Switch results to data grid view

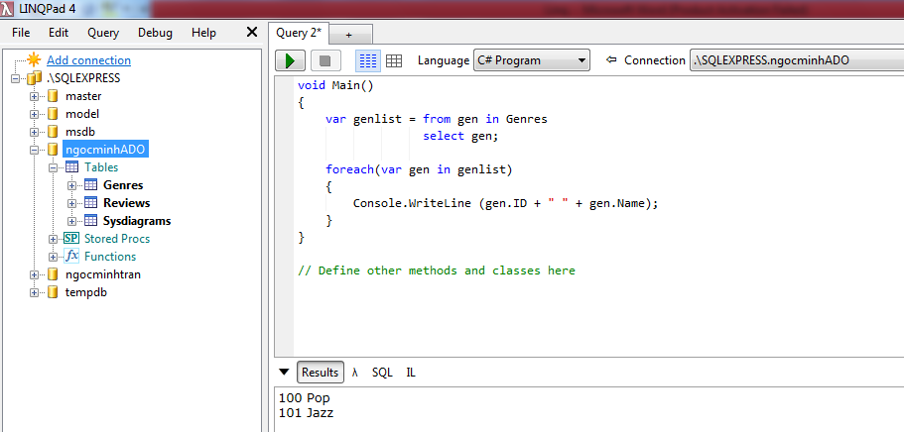(394, 60)
